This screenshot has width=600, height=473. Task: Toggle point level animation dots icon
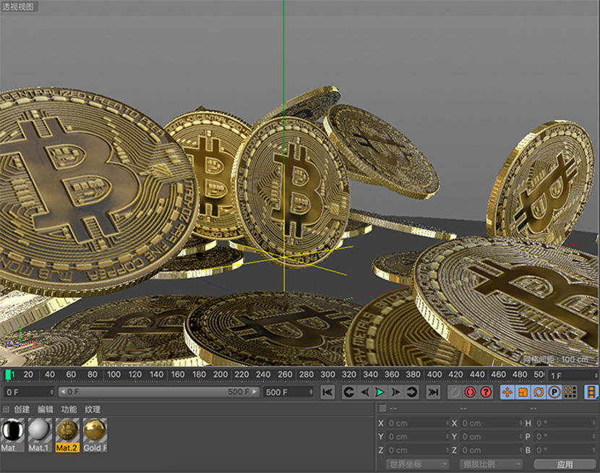click(570, 392)
